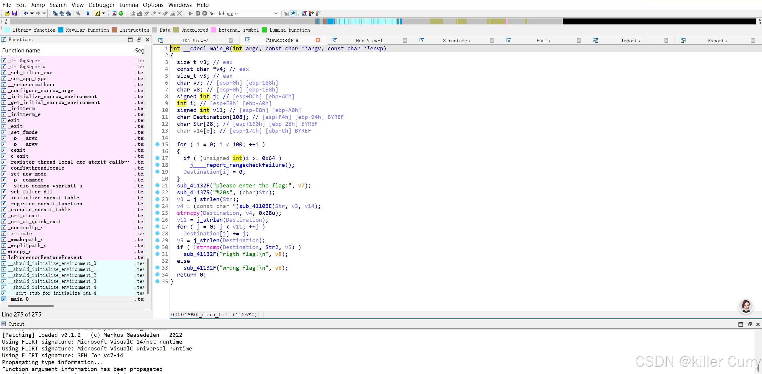Image resolution: width=762 pixels, height=374 pixels.
Task: Toggle float mode on the Output panel
Action: (749, 324)
